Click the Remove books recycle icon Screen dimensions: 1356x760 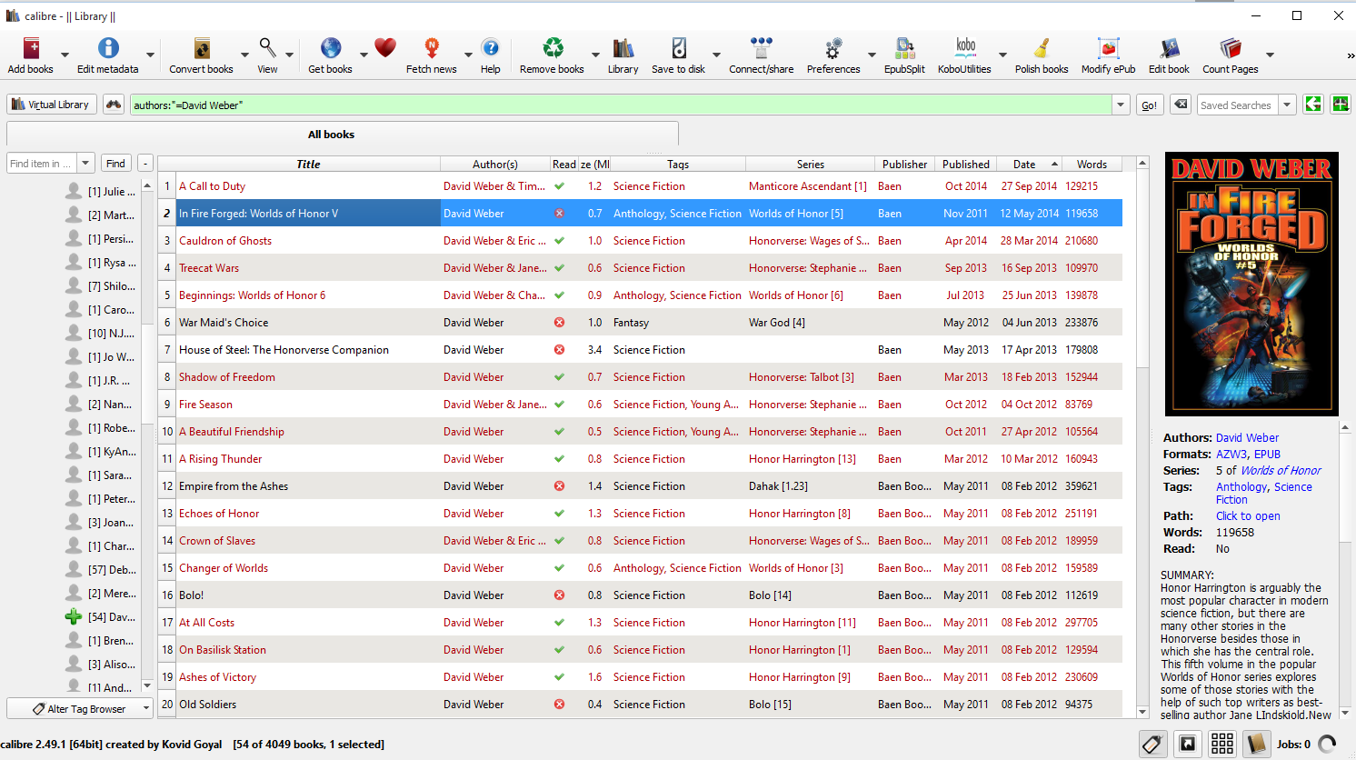[553, 49]
